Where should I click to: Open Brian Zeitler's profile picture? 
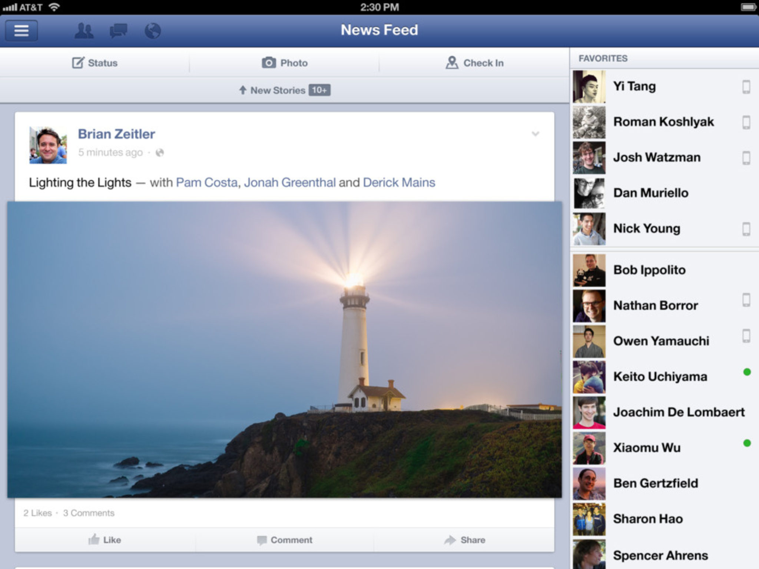click(48, 145)
